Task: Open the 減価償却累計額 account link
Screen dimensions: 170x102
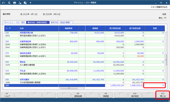Action: click(x=26, y=33)
